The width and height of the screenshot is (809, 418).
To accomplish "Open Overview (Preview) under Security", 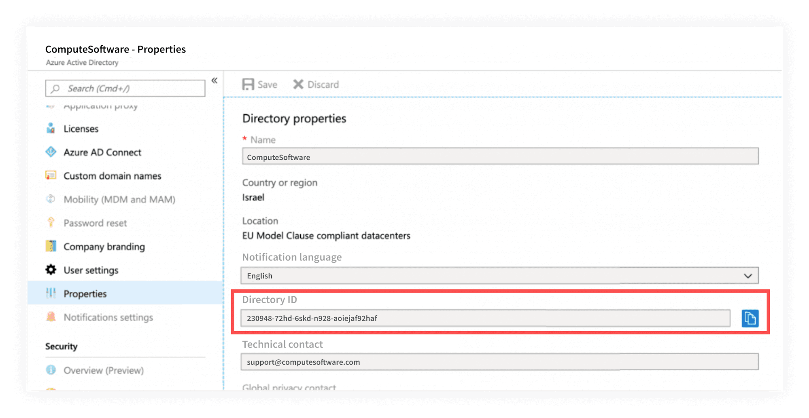I will pyautogui.click(x=104, y=370).
